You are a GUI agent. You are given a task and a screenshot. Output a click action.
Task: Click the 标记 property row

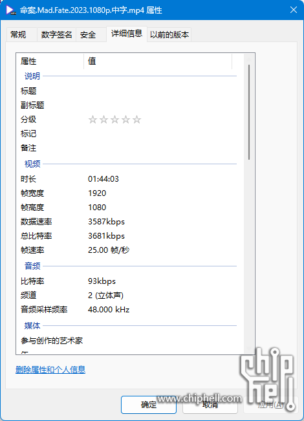pyautogui.click(x=130, y=134)
